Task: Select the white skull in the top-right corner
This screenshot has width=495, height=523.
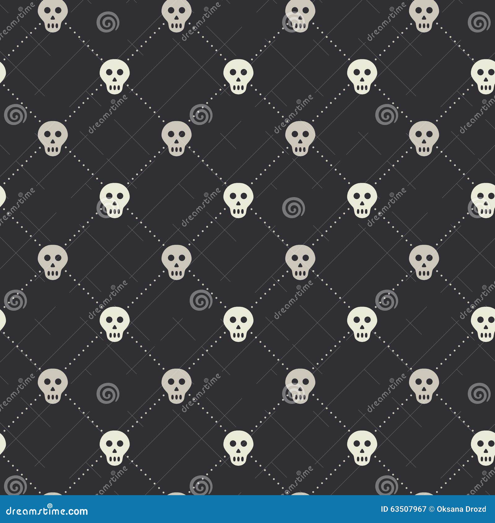Action: 424,15
